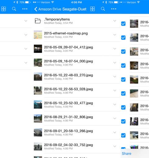Expand chevron for 2016-09-01_20-58-13_266.jpeg

[115, 133]
